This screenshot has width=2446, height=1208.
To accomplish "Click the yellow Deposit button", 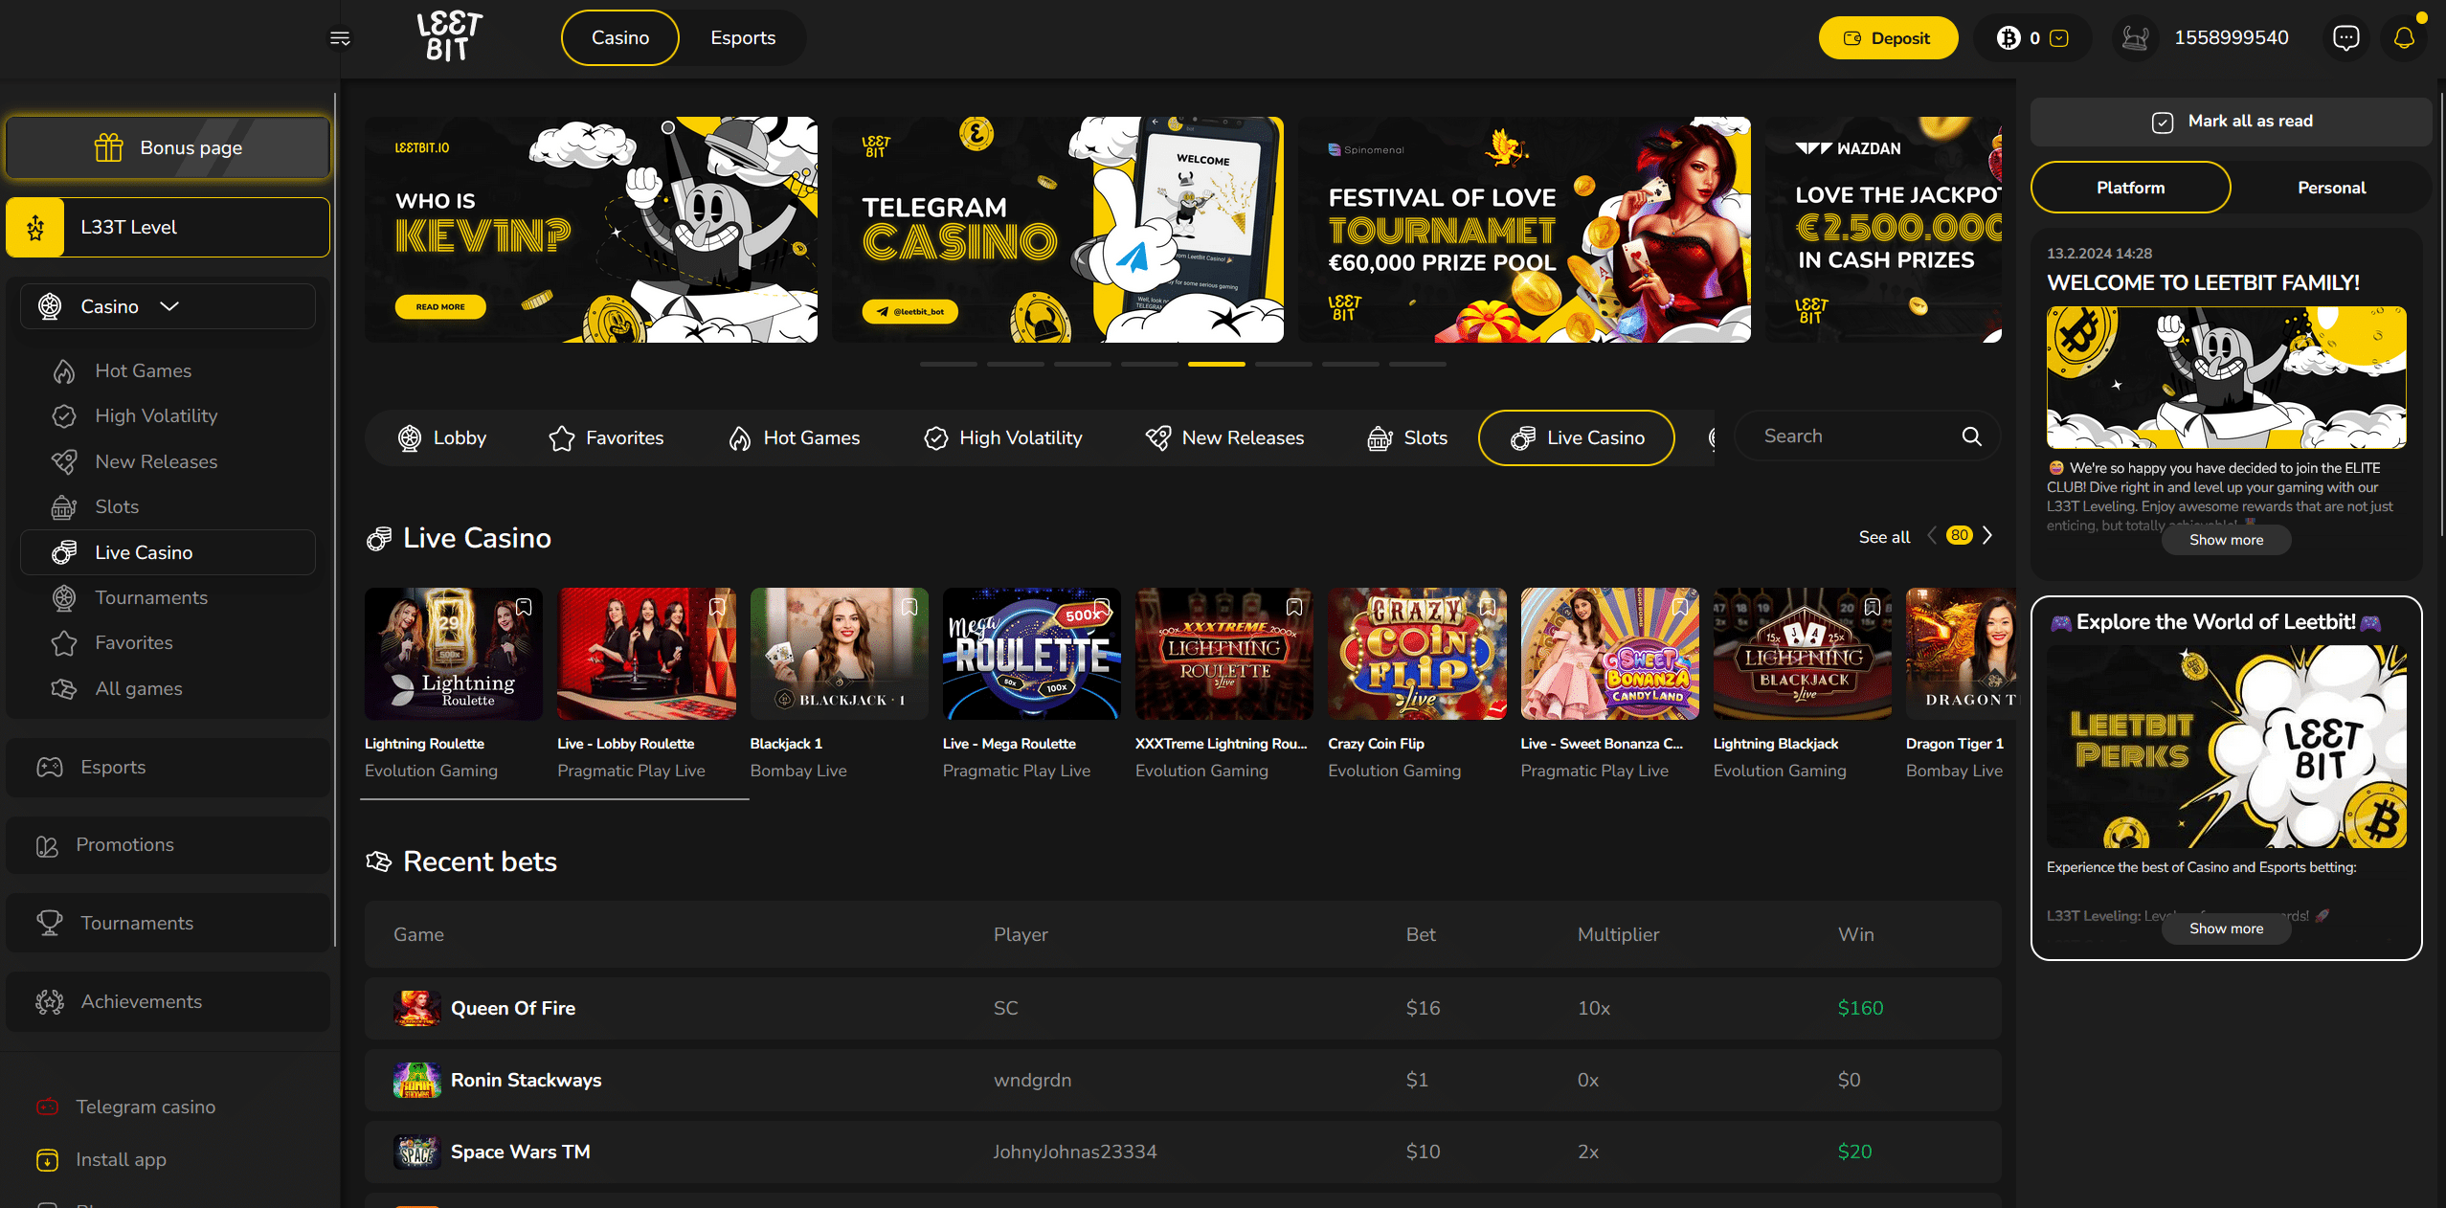I will click(1887, 38).
